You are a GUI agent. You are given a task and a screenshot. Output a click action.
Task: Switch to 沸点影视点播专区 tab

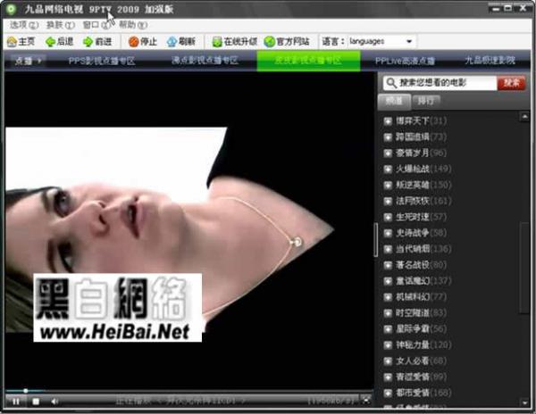point(205,61)
